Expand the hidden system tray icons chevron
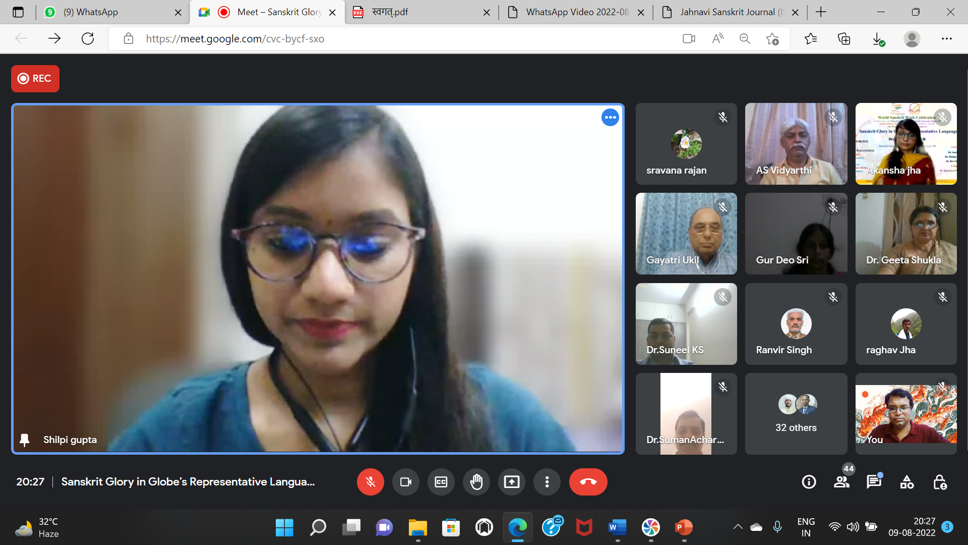The height and width of the screenshot is (545, 968). 738,527
